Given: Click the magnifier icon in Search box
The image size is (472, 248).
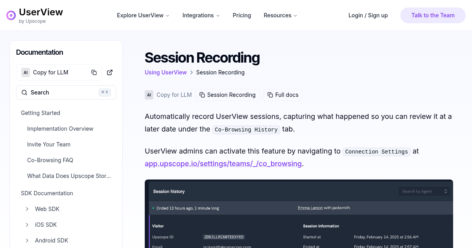Looking at the screenshot, I should (24, 93).
